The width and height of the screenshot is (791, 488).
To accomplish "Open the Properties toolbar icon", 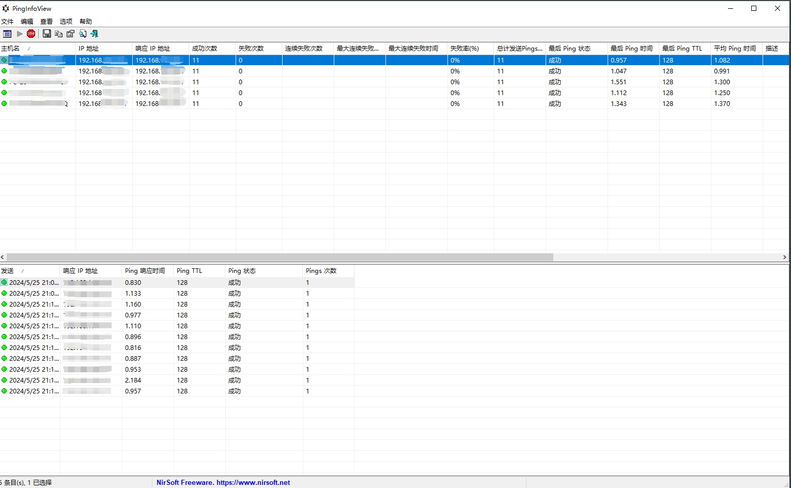I will [x=70, y=34].
